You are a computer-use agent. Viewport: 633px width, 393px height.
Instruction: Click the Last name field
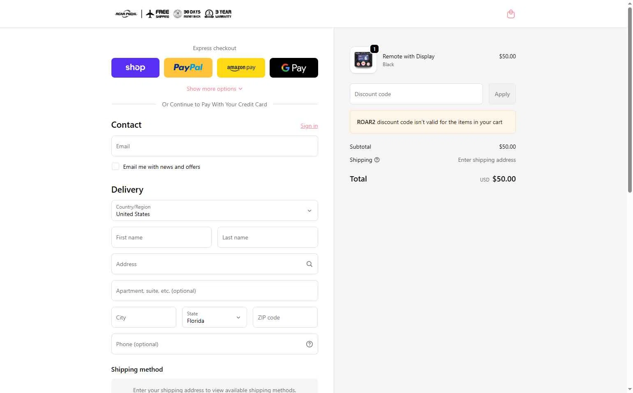click(x=268, y=237)
